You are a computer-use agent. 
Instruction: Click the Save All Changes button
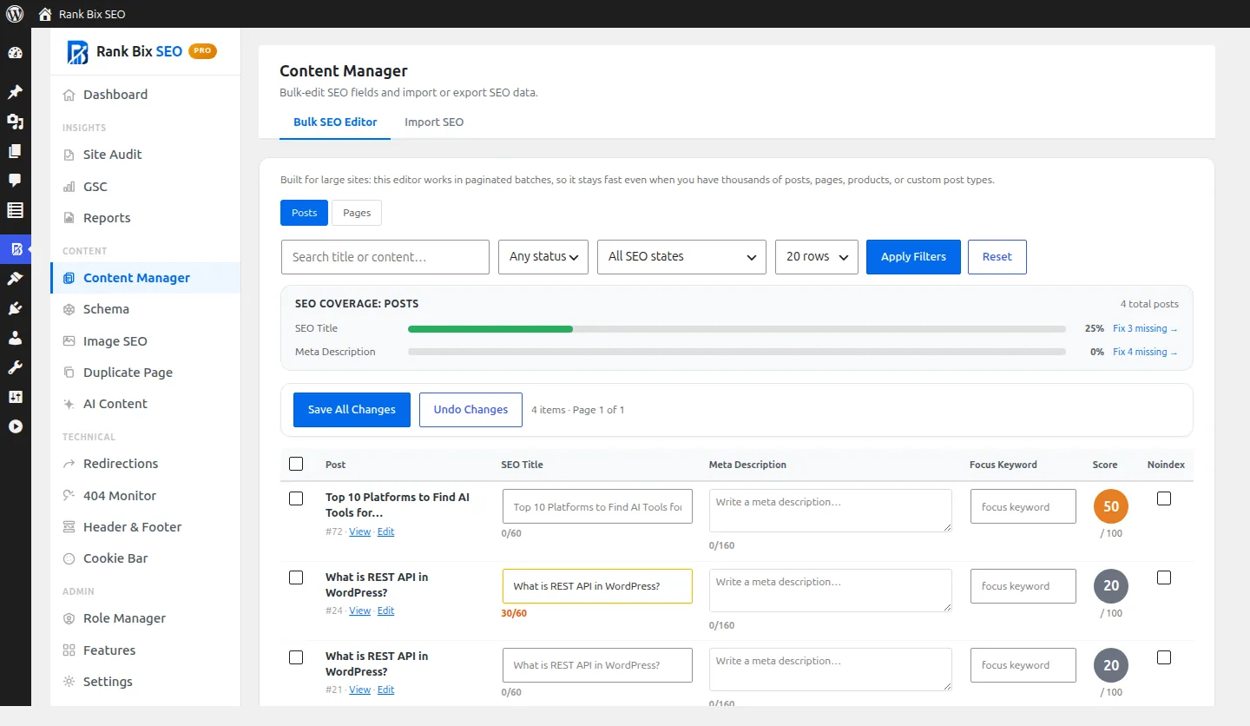click(352, 410)
